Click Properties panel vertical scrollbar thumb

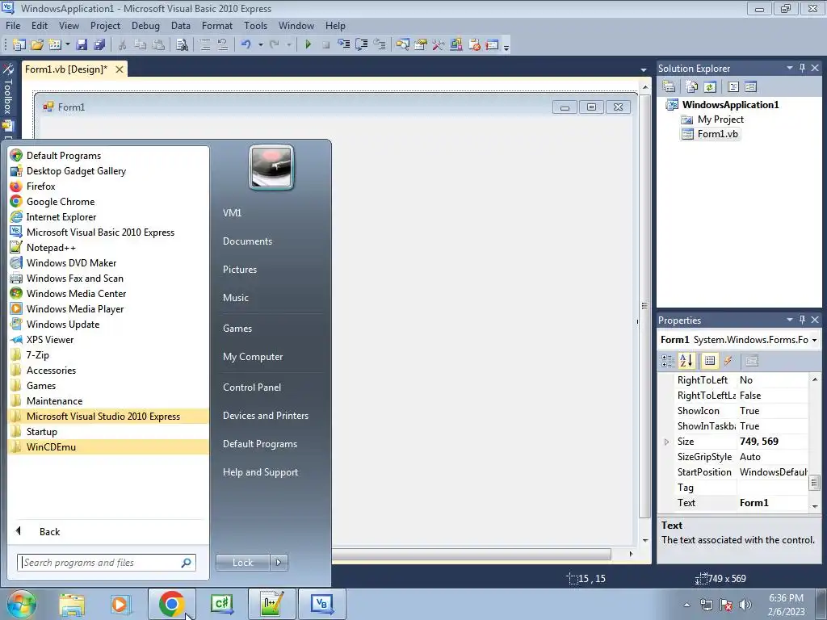(x=814, y=482)
